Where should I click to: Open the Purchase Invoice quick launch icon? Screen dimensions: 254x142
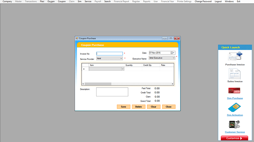coord(235,56)
